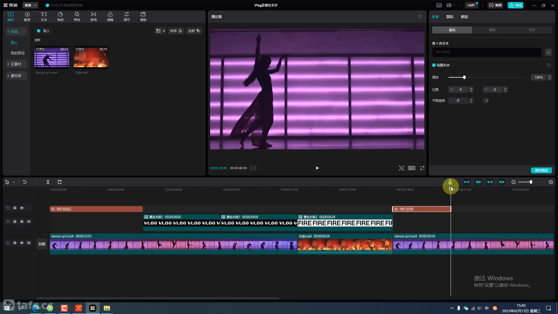This screenshot has width=558, height=314.
Task: Click the microphone record voiceover icon
Action: coord(450,182)
